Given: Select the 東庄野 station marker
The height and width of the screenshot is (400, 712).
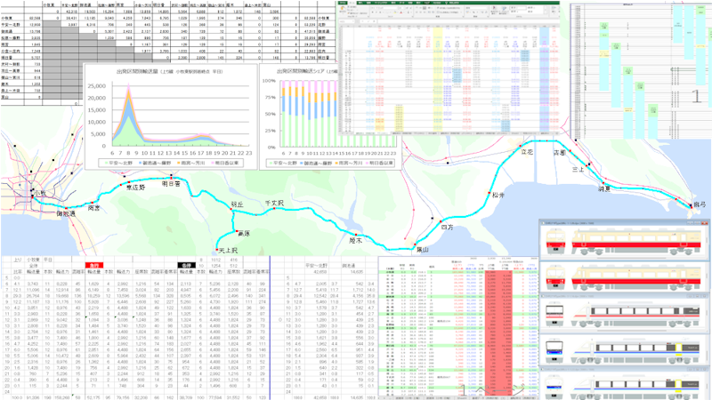Looking at the screenshot, I should 130,181.
